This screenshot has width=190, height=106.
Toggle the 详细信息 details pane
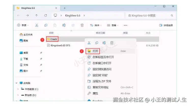point(166,25)
